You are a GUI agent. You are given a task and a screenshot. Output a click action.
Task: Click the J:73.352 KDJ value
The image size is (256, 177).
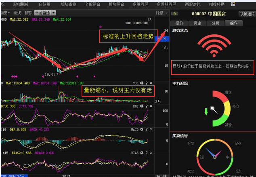[26, 106]
